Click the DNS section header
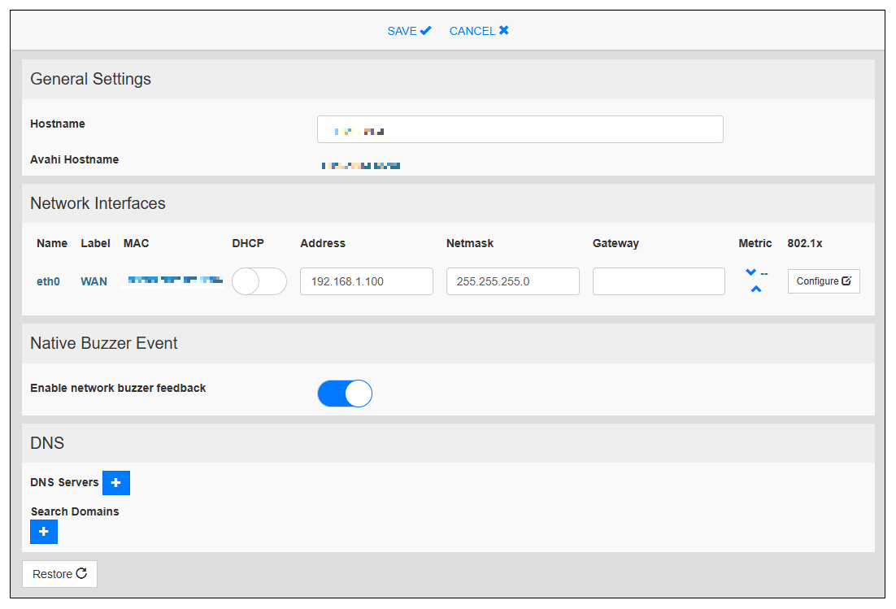Image resolution: width=896 pixels, height=609 pixels. point(47,443)
